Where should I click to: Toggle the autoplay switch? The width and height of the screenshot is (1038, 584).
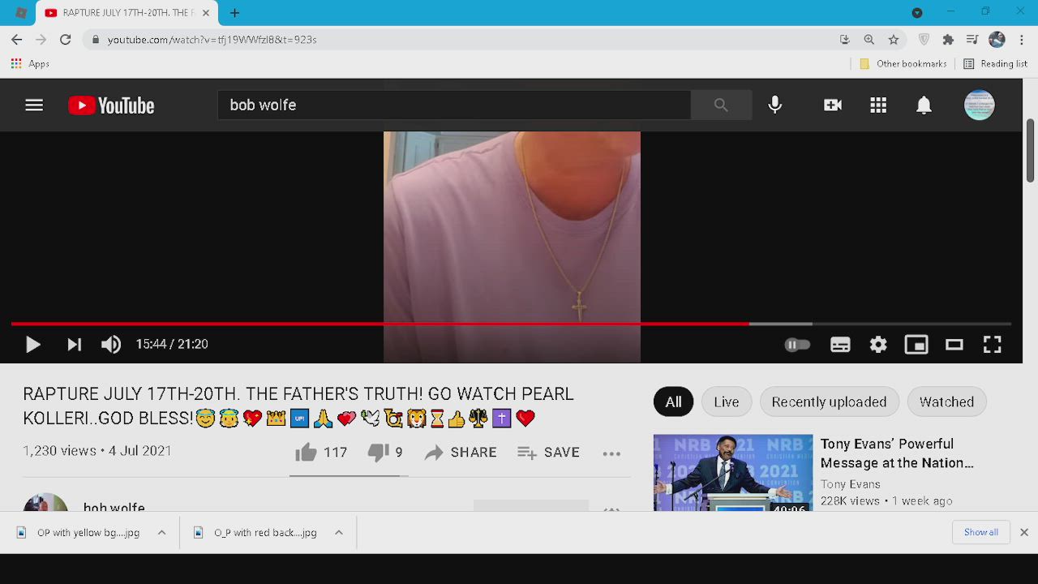(797, 345)
